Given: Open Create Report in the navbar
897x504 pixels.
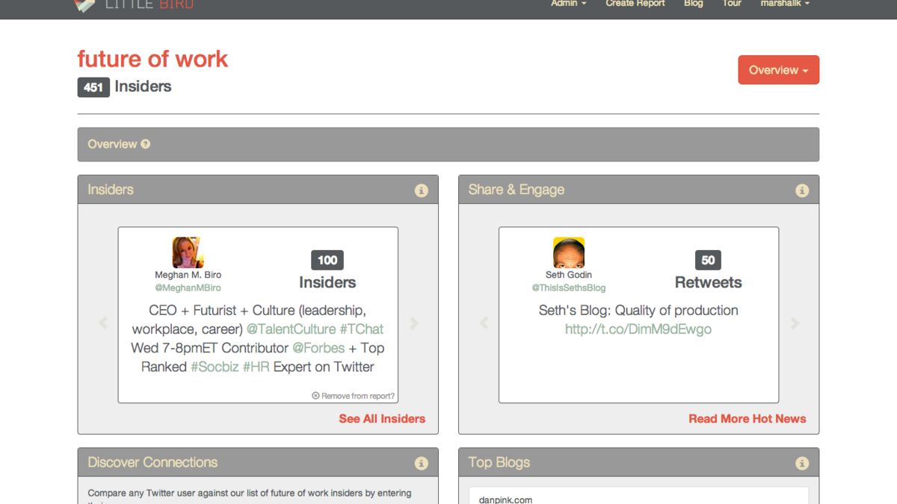Looking at the screenshot, I should 635,4.
